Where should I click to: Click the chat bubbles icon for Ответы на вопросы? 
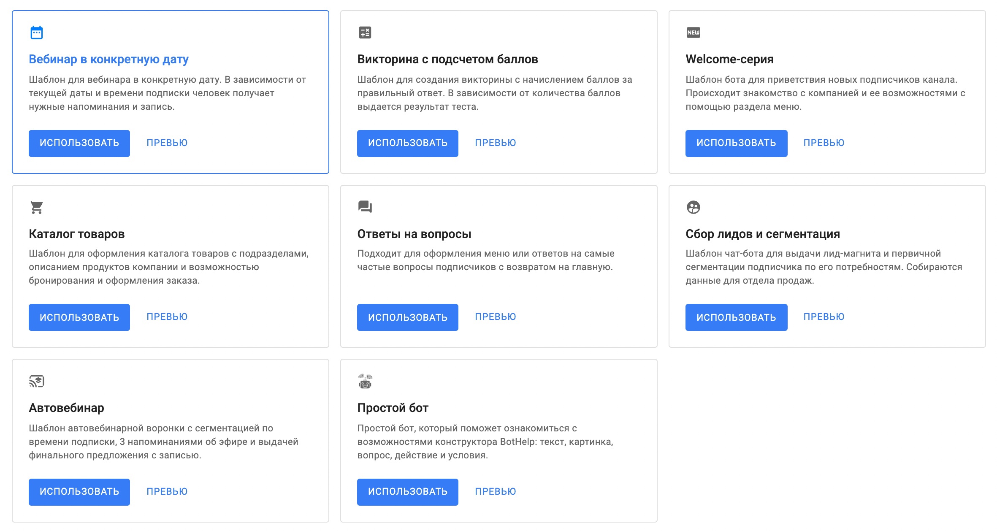pyautogui.click(x=365, y=207)
